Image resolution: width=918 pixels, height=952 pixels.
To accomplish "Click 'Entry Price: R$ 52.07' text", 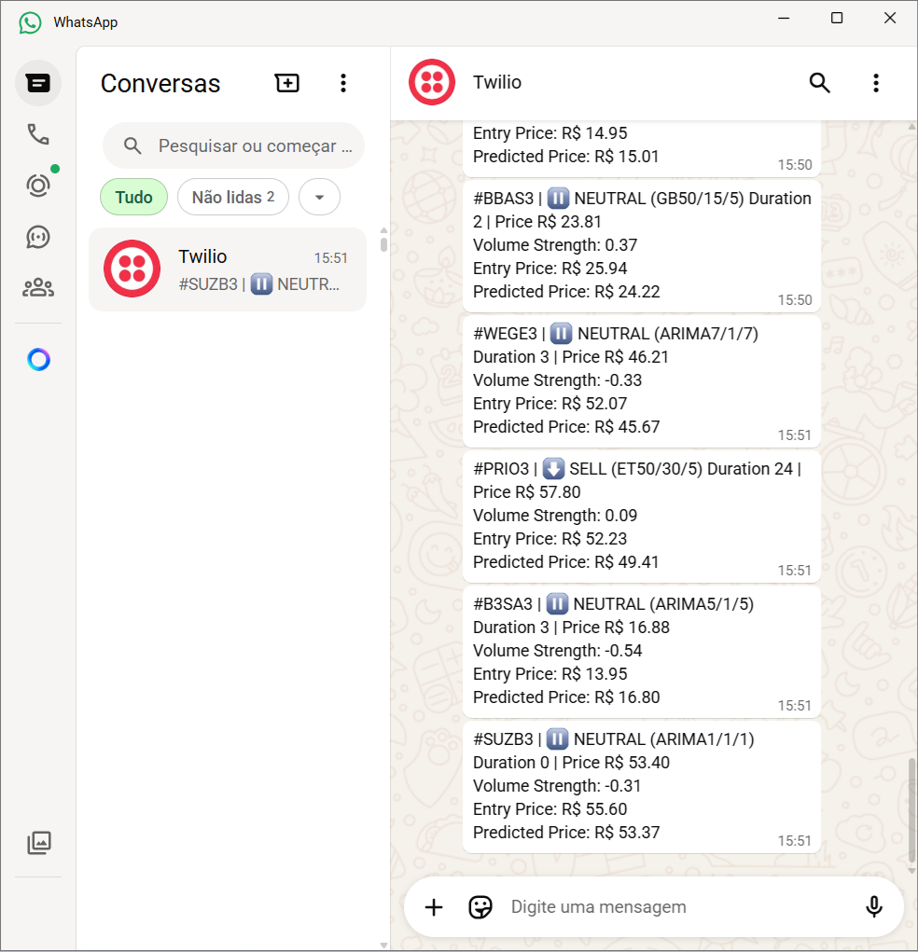I will [549, 404].
